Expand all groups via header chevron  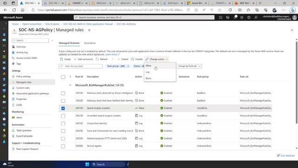click(70, 77)
